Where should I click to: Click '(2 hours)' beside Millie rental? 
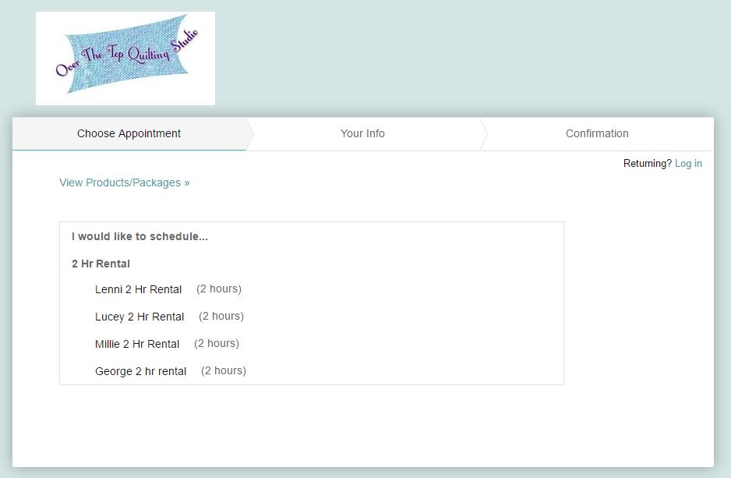pyautogui.click(x=217, y=344)
